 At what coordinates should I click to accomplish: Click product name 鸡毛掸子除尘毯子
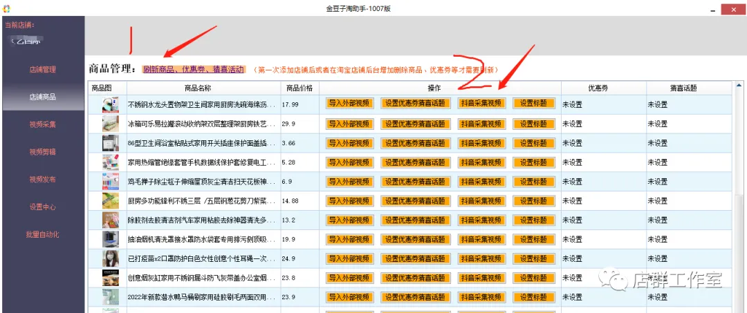point(202,181)
